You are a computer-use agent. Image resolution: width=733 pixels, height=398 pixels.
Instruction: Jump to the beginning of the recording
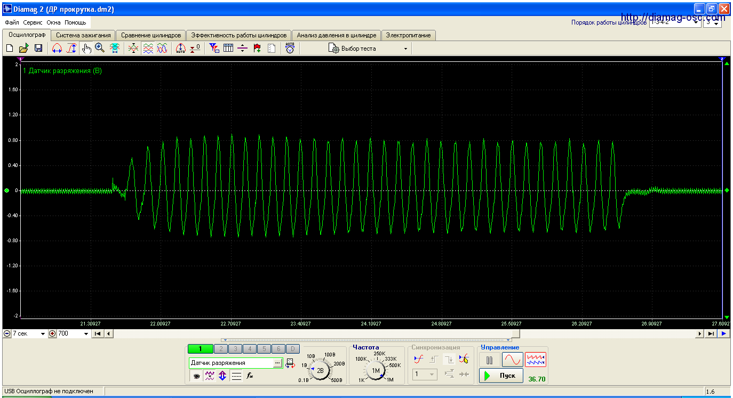[x=98, y=333]
